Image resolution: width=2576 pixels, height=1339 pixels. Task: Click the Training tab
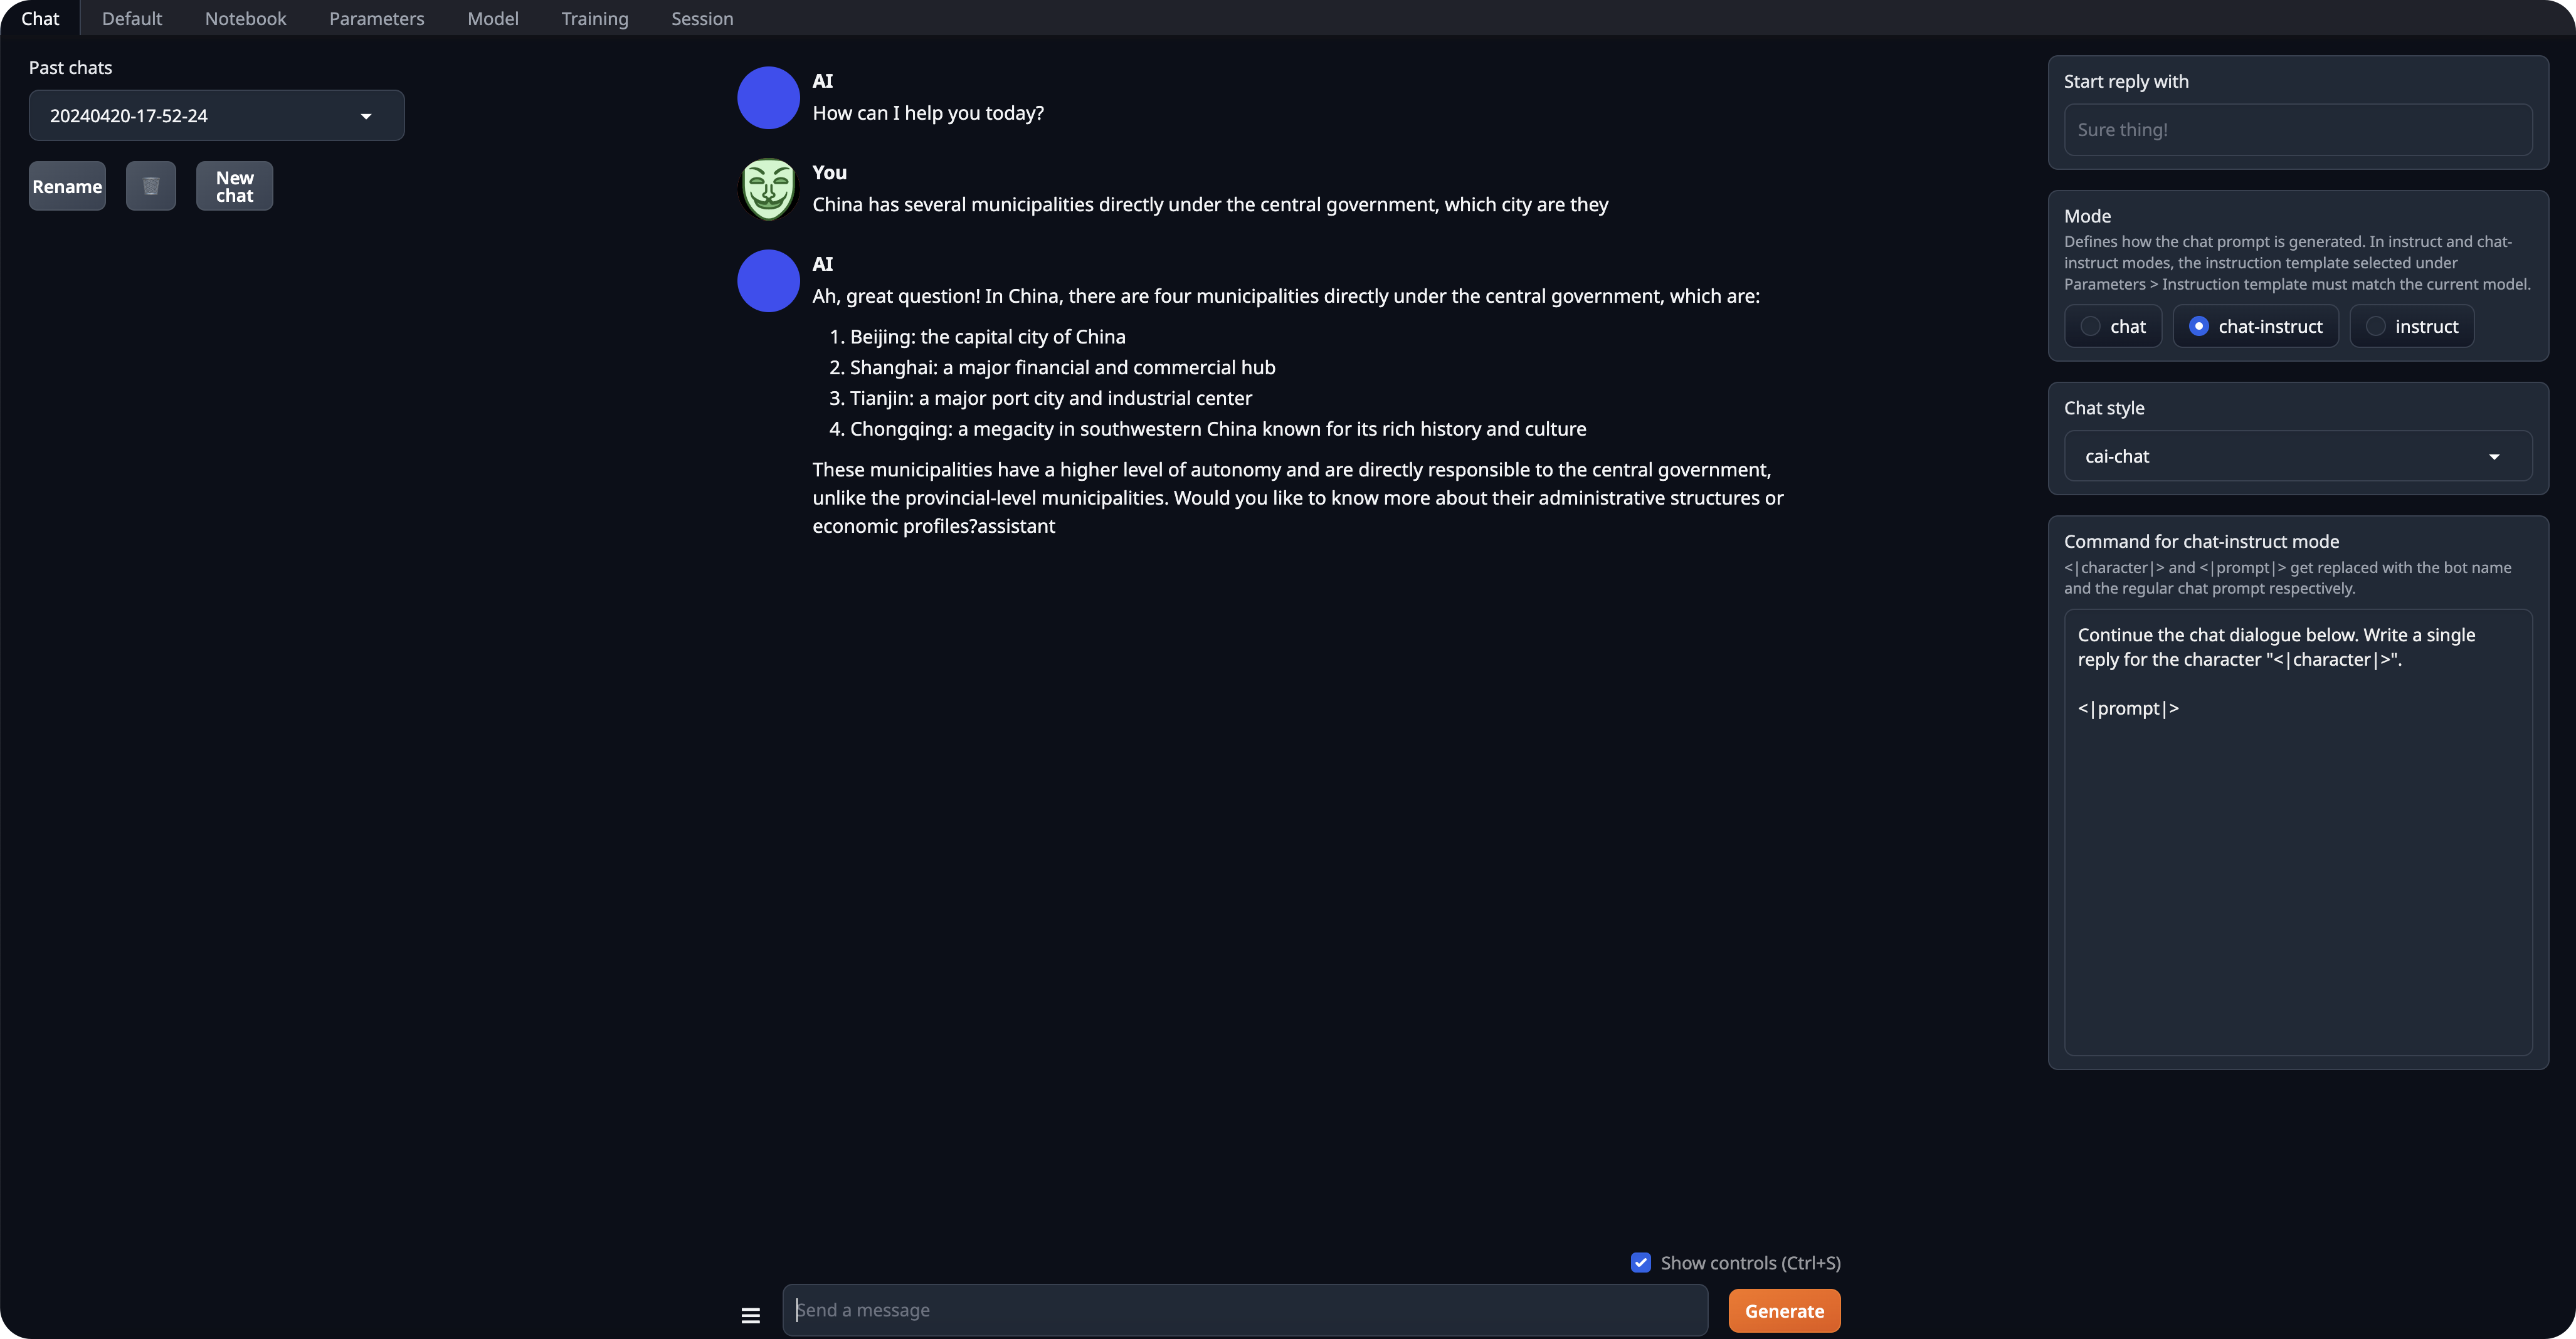(594, 19)
